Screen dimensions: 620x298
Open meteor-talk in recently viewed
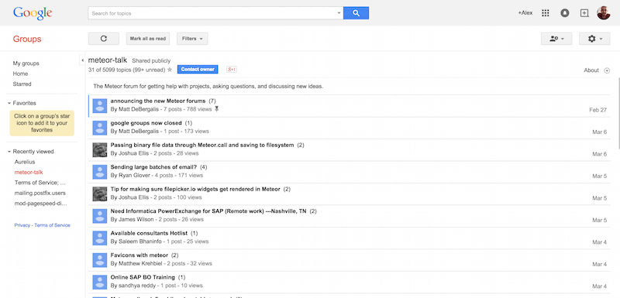pos(29,172)
